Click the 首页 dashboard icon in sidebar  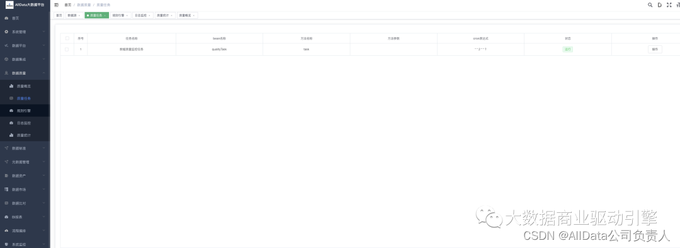click(6, 18)
